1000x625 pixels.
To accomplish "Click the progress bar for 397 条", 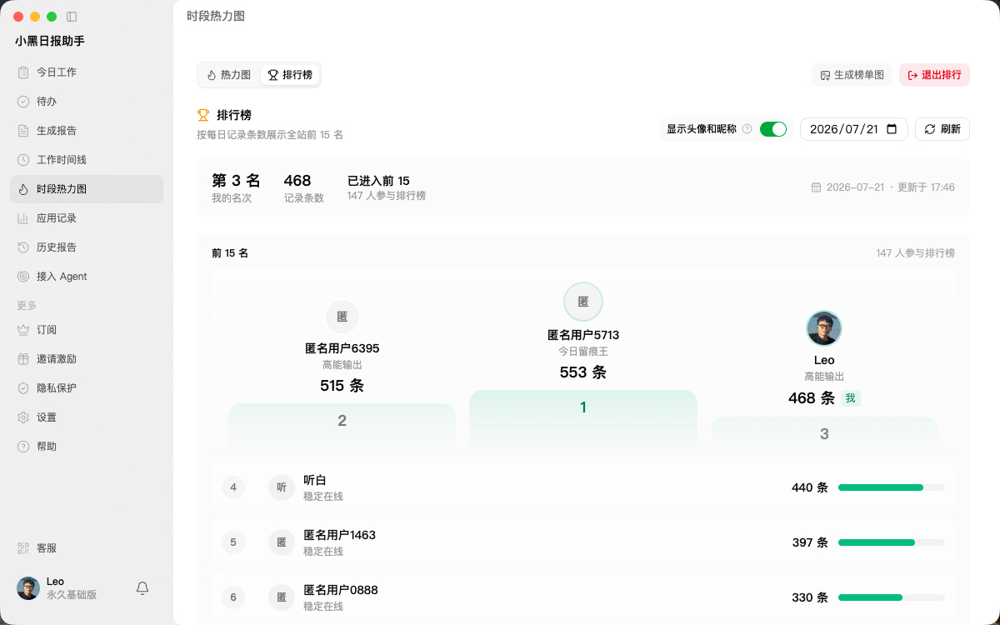I will (892, 542).
